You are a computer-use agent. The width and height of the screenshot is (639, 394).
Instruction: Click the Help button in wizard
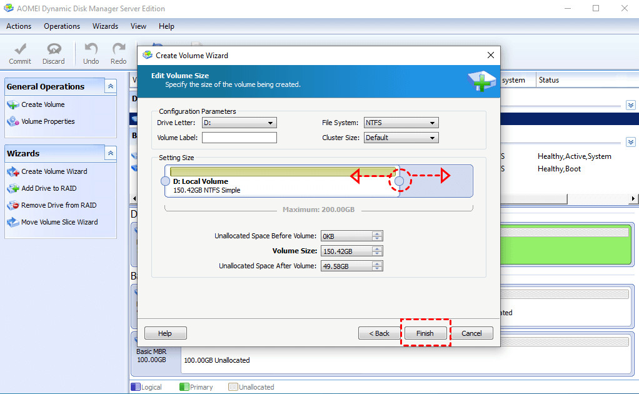(x=165, y=333)
